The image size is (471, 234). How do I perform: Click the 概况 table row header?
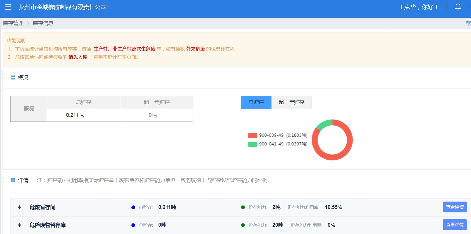click(29, 109)
